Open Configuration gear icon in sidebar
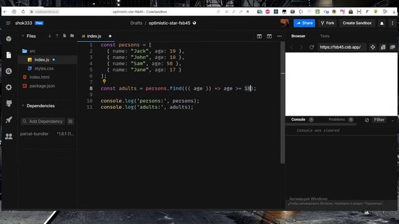Screen dimensions: 399x224 (9, 87)
